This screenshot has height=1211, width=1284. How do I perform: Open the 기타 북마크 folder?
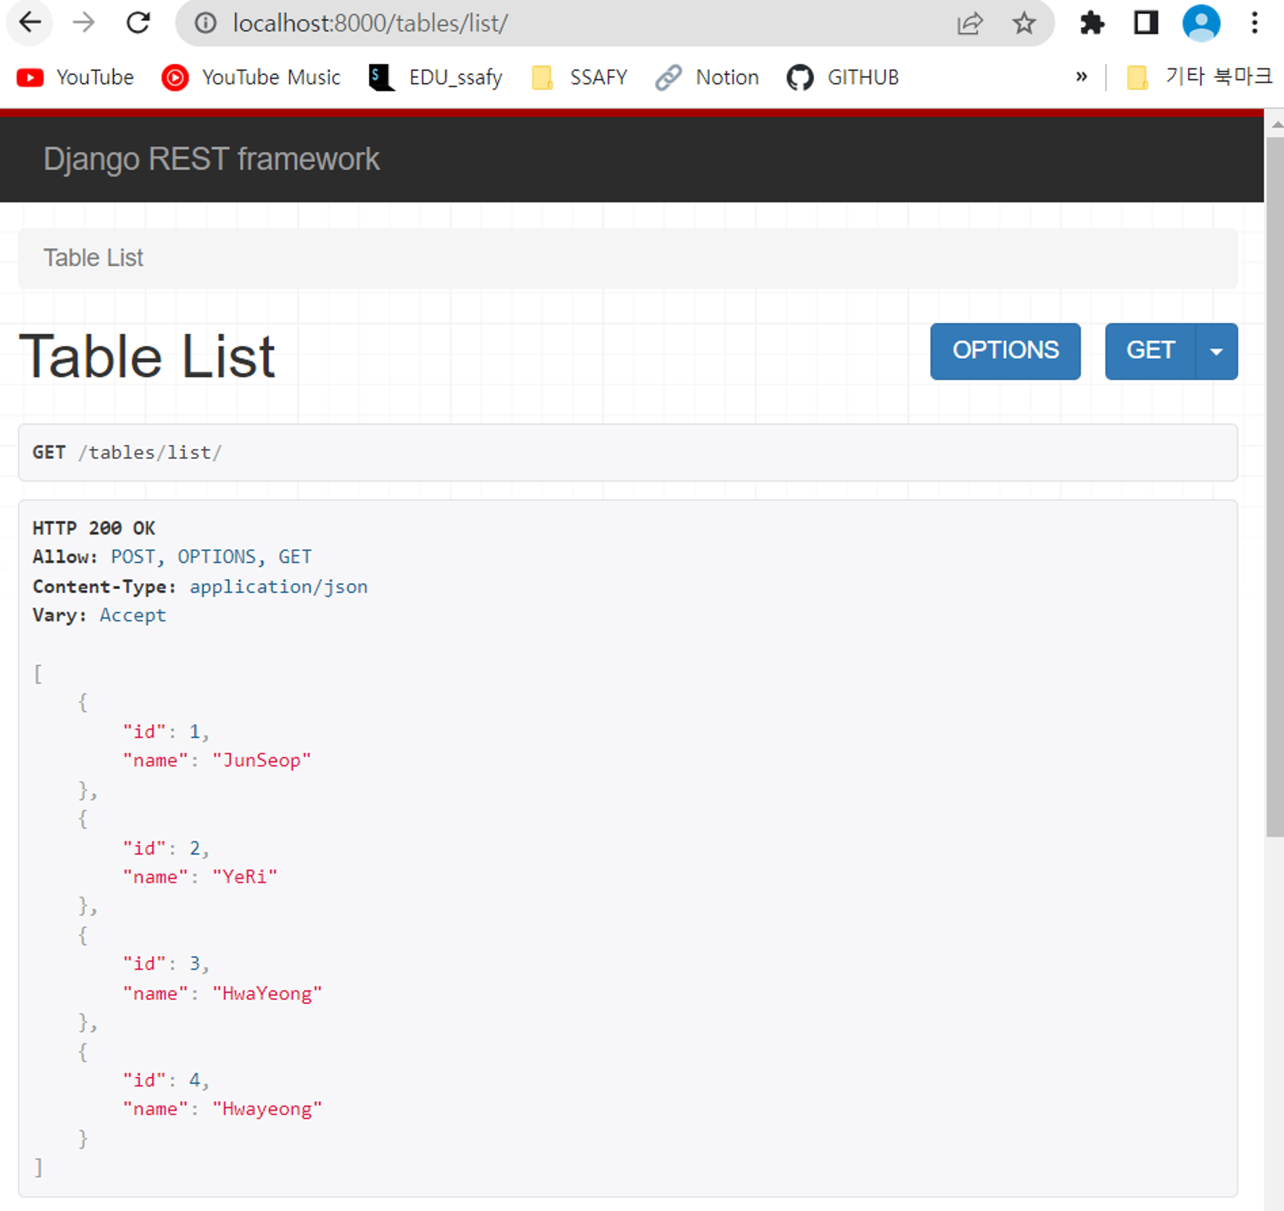pos(1199,77)
